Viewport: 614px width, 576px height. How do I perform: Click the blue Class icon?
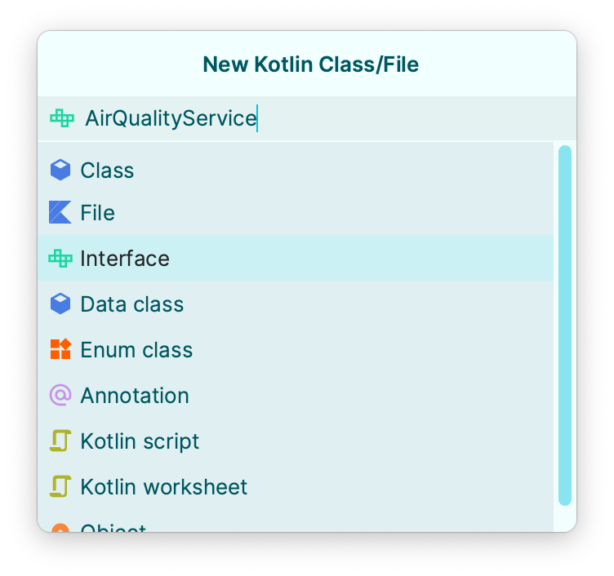pyautogui.click(x=60, y=170)
